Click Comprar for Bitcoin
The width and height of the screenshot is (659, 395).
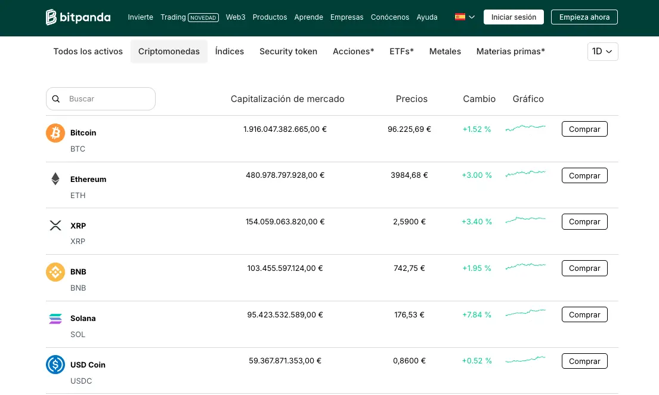click(584, 129)
